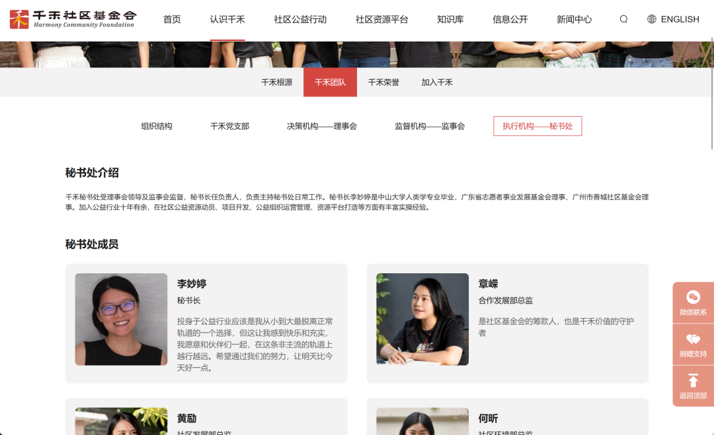Click the page's vertical scrollbar
This screenshot has width=714, height=435.
(712, 93)
